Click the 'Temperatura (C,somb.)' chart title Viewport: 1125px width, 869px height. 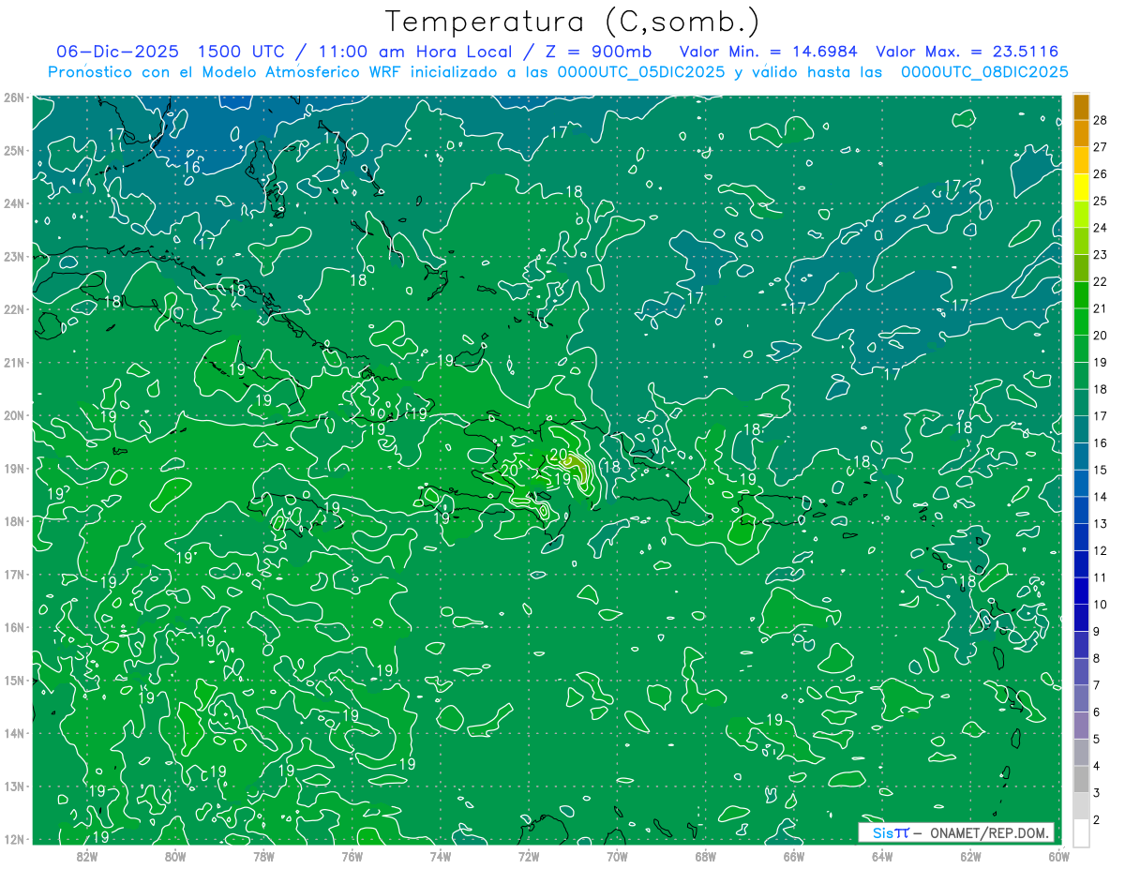[573, 22]
